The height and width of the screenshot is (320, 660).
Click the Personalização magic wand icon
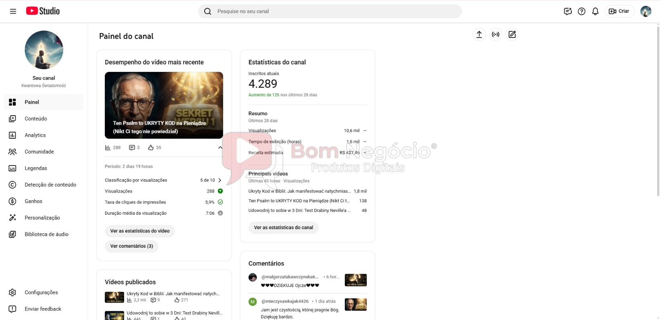(12, 218)
